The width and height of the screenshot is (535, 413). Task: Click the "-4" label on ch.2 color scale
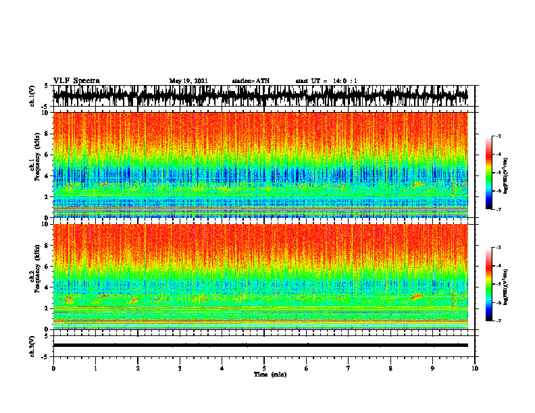pos(499,266)
